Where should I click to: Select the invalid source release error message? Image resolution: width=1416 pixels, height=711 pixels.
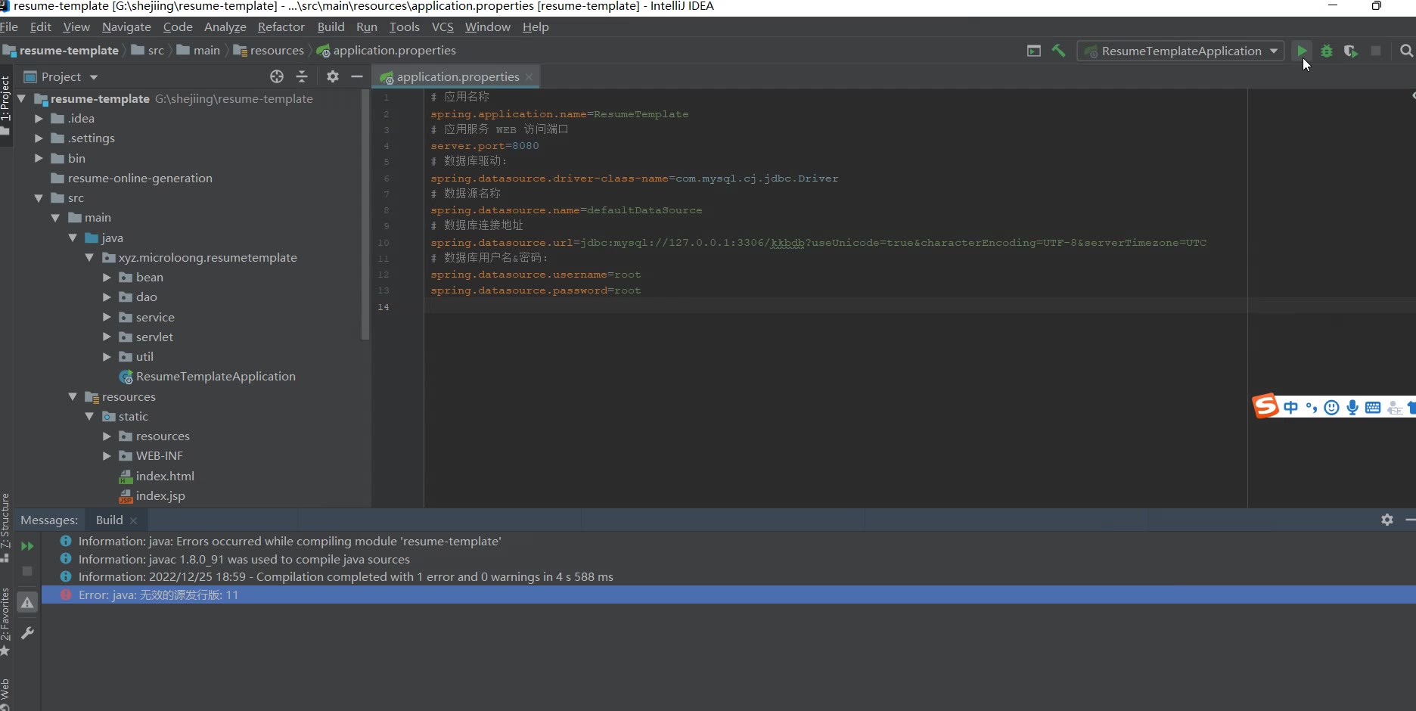[158, 595]
